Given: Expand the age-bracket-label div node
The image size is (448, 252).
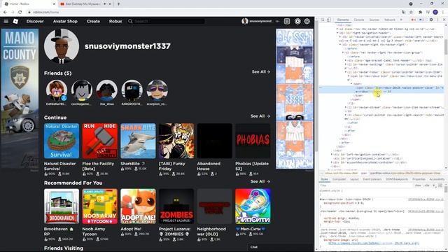Looking at the screenshot, I should tap(345, 61).
